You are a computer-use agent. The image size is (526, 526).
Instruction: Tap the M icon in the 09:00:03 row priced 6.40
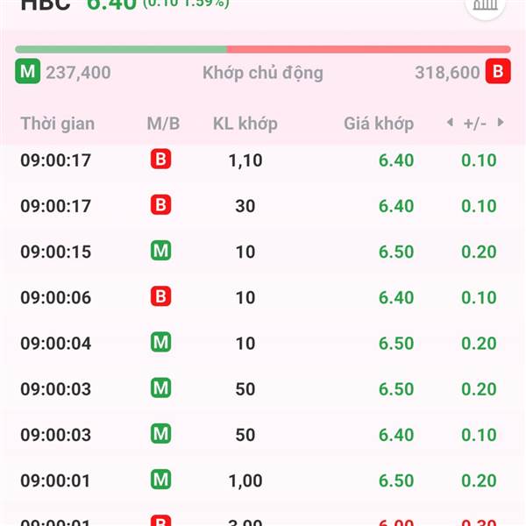tap(160, 434)
